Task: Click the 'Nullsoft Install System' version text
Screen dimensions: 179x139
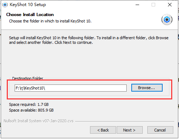Action: click(38, 121)
